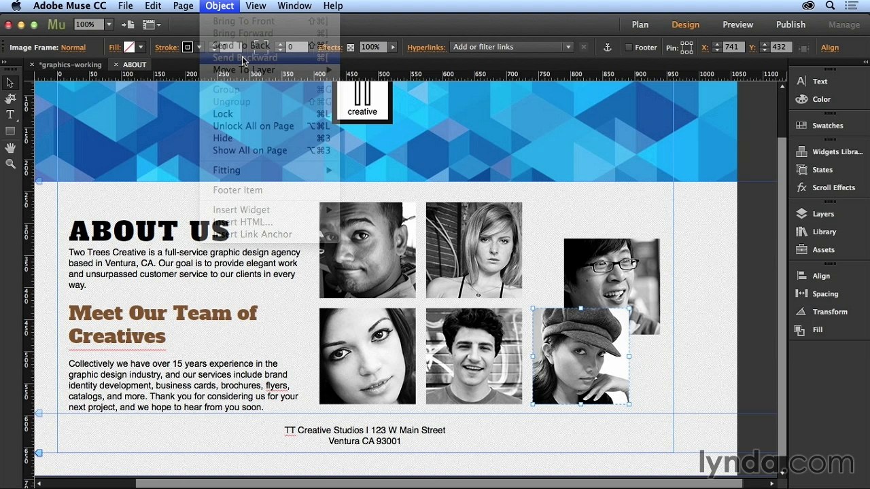
Task: Click the Publish button
Action: point(790,24)
